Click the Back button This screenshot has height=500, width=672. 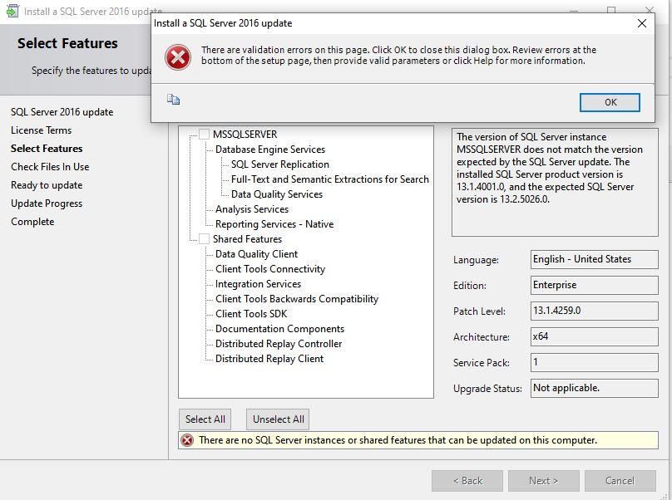467,481
